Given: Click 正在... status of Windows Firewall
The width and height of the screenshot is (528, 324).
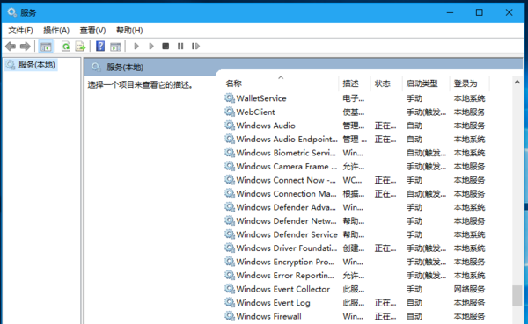Looking at the screenshot, I should (385, 316).
